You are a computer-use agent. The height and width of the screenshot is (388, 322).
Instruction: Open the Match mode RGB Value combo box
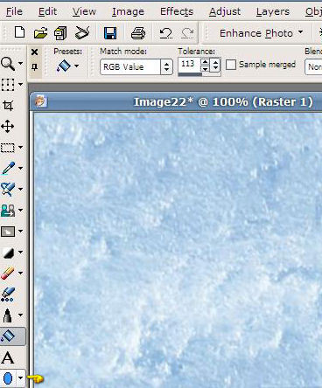[136, 67]
